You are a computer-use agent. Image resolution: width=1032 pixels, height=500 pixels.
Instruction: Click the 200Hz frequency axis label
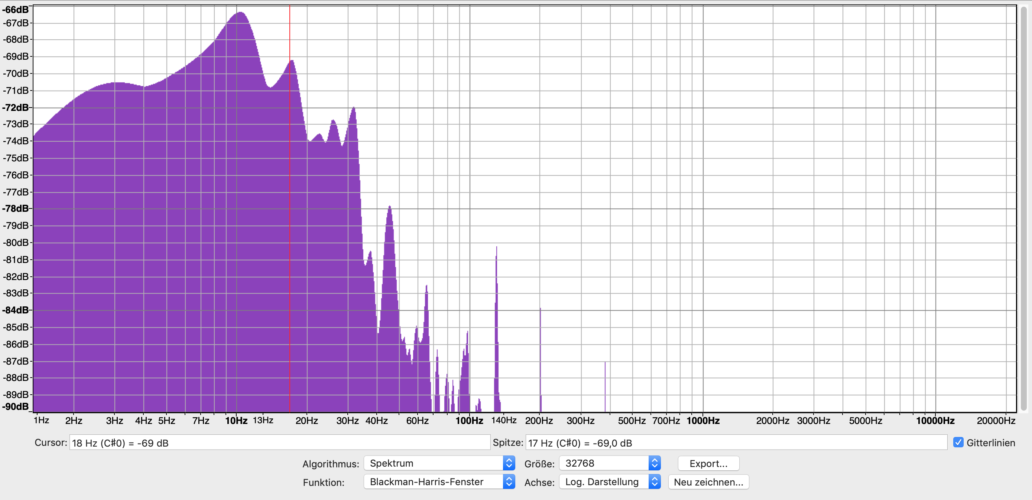(x=539, y=420)
